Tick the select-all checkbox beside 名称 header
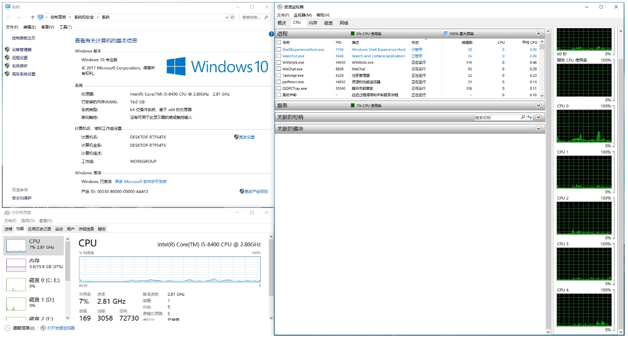628x339 pixels. tap(279, 42)
